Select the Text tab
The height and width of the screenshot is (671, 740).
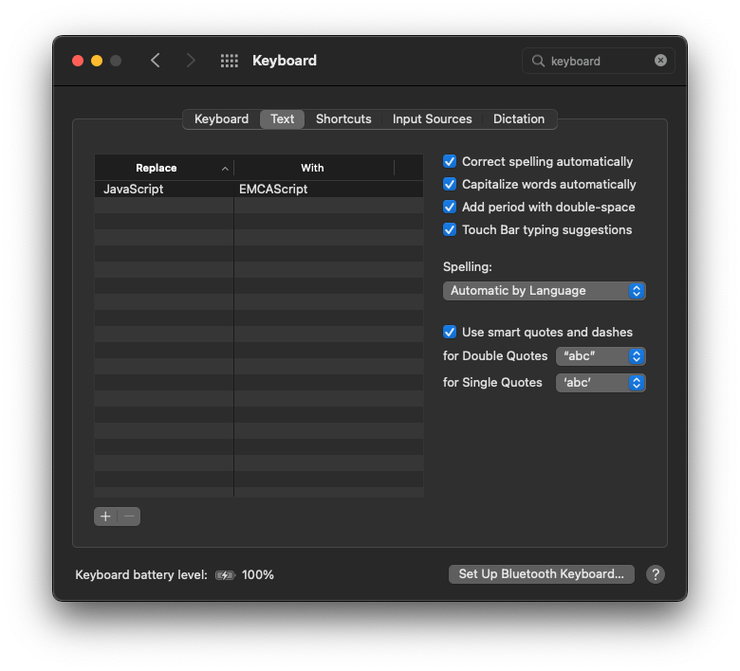[282, 118]
